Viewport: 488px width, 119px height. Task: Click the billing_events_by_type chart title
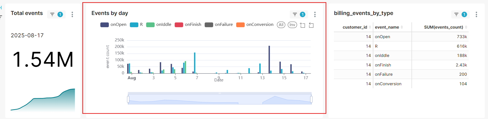[364, 13]
